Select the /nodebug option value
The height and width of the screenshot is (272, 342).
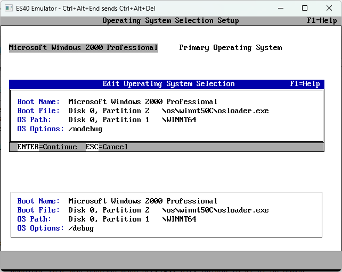85,129
